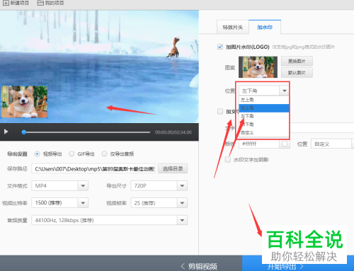Screen dimensions: 354x271
Task: Click the 更换图片 button
Action: point(297,62)
